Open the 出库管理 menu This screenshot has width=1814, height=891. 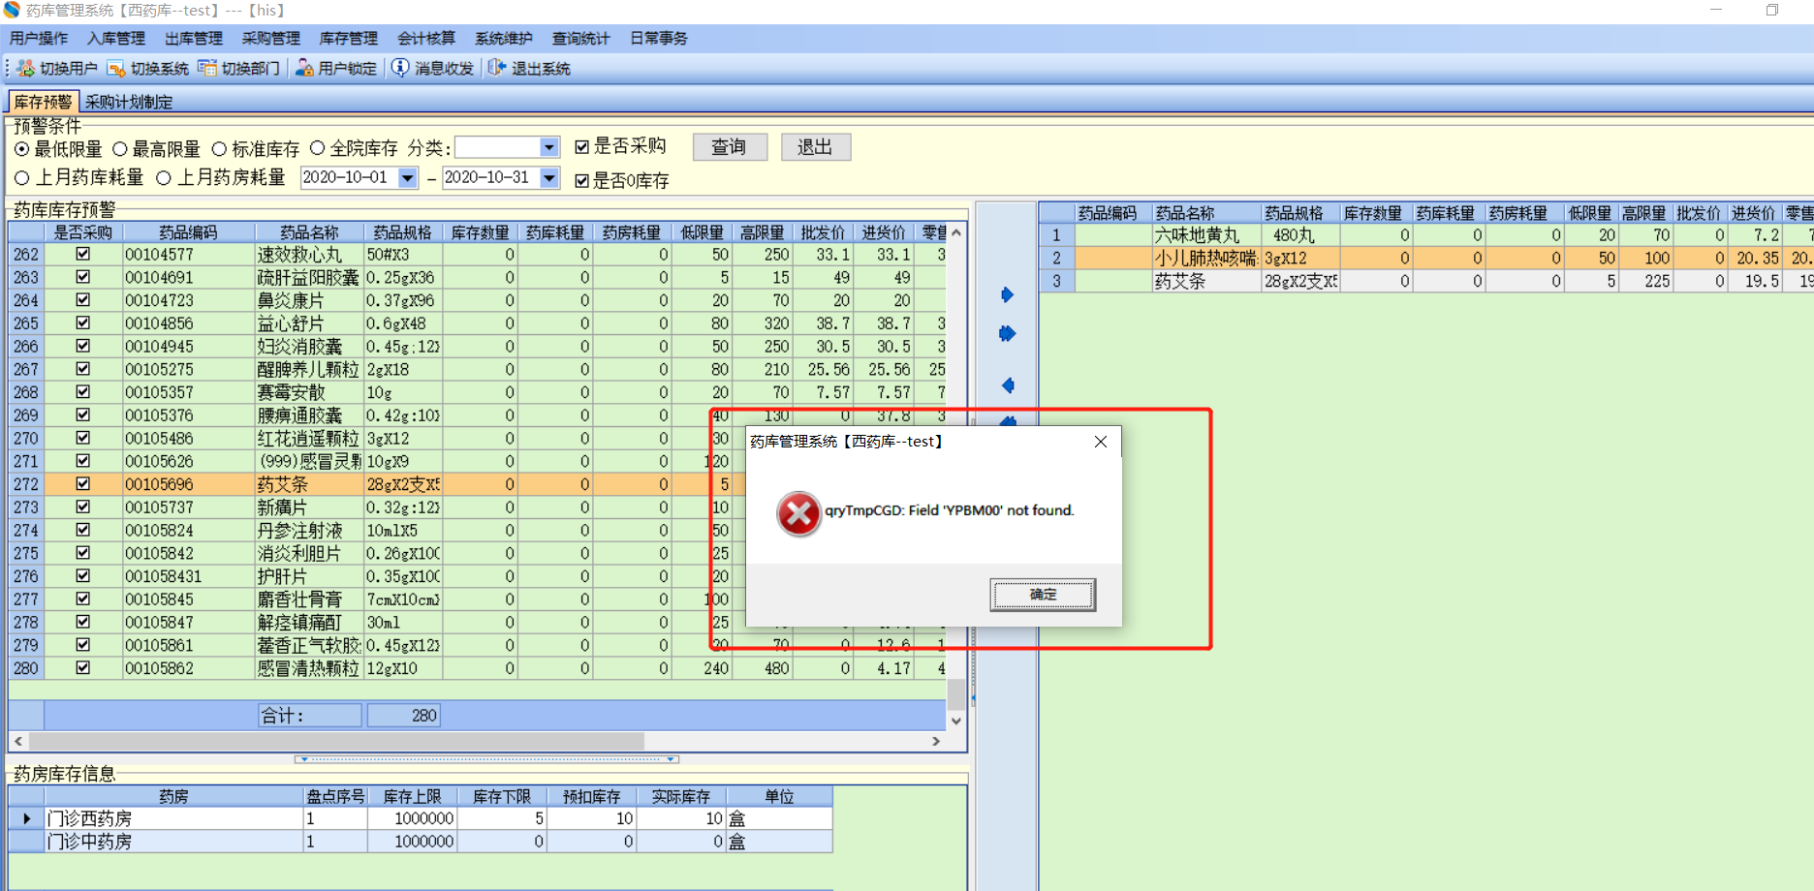click(x=194, y=39)
